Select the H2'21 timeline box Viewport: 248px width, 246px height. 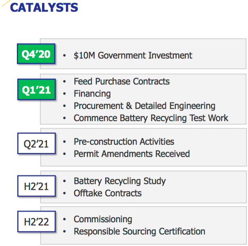tap(36, 186)
